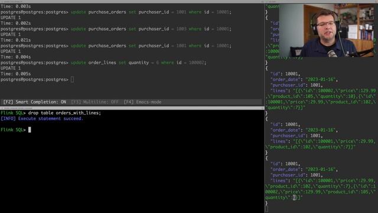Viewport: 378px width, 213px height.
Task: Click the '[INFO] Execute statement succeed.' message
Action: (x=42, y=118)
